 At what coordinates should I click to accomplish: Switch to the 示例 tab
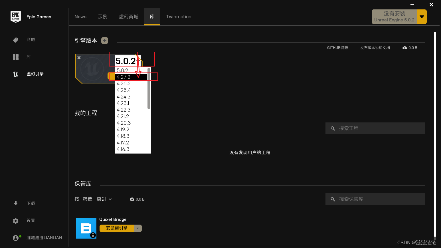pyautogui.click(x=103, y=17)
